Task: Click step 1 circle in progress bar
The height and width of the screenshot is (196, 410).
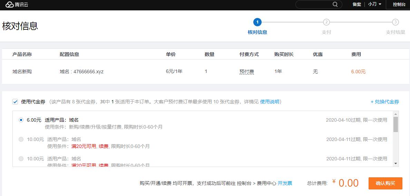Action: click(x=257, y=22)
